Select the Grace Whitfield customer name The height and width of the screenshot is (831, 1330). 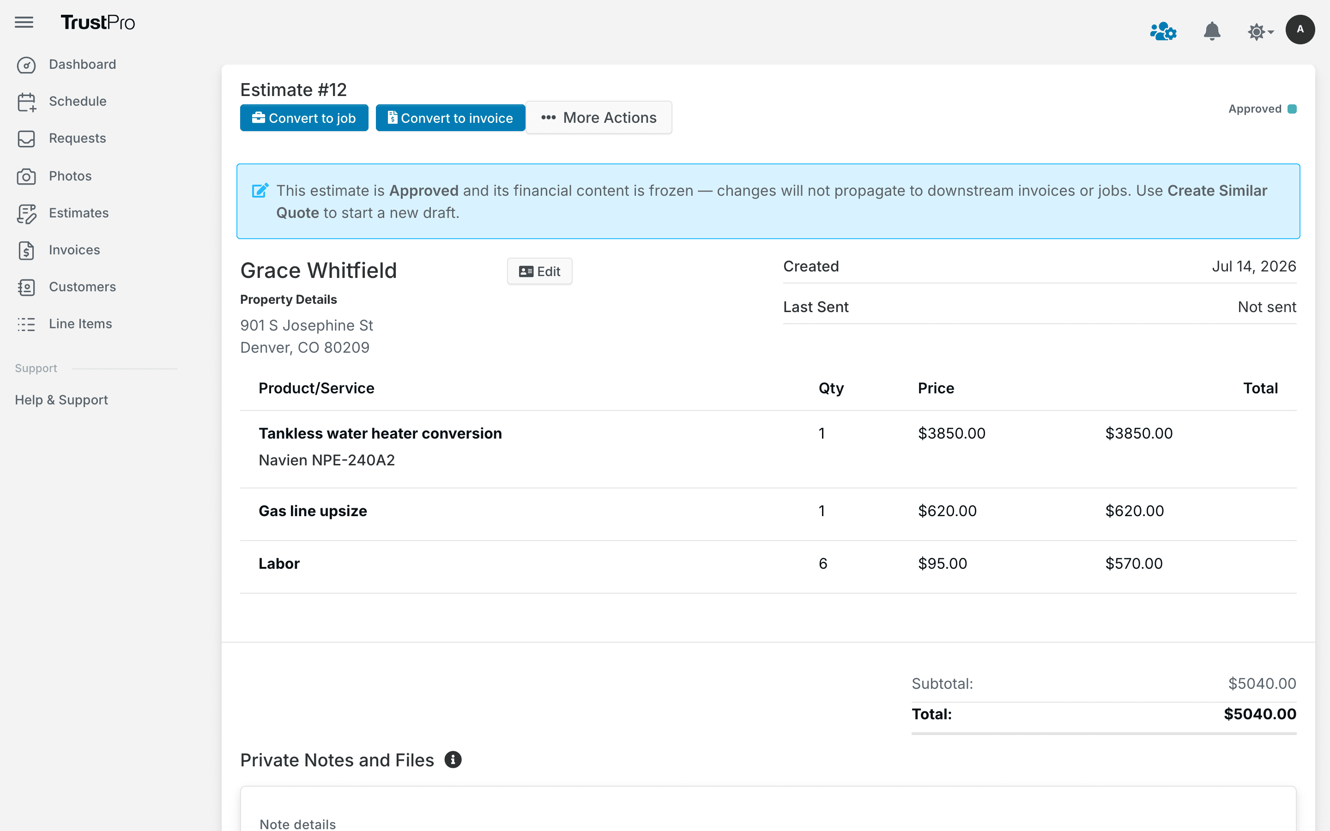tap(318, 270)
